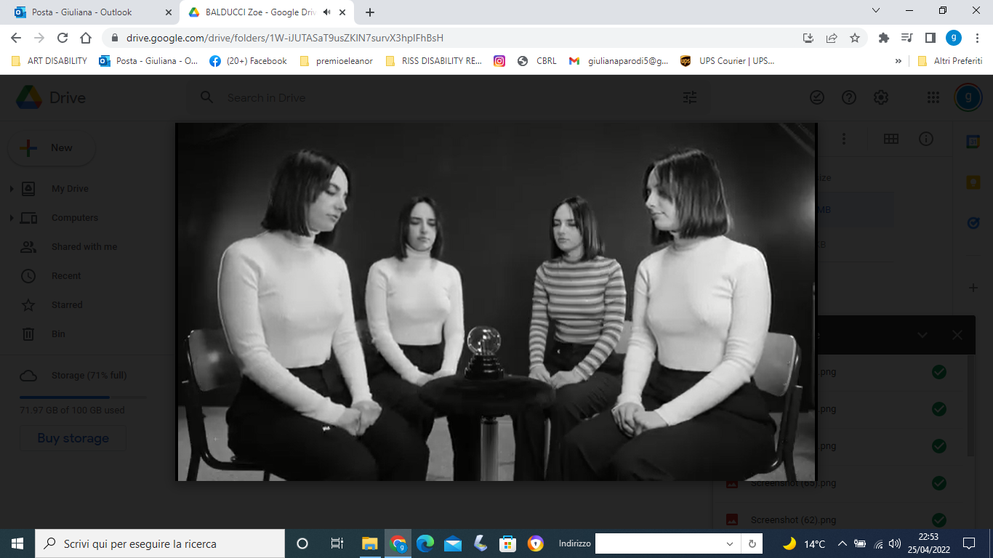Open Google Drive settings gear
Screen dimensions: 993x558
point(880,97)
